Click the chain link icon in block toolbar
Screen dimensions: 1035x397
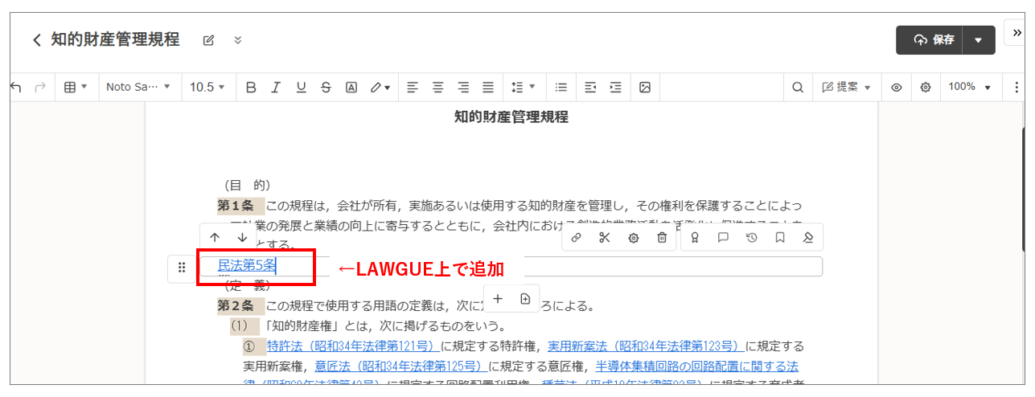[x=577, y=238]
